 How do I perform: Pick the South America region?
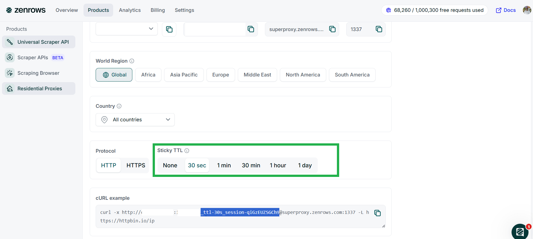pyautogui.click(x=352, y=75)
